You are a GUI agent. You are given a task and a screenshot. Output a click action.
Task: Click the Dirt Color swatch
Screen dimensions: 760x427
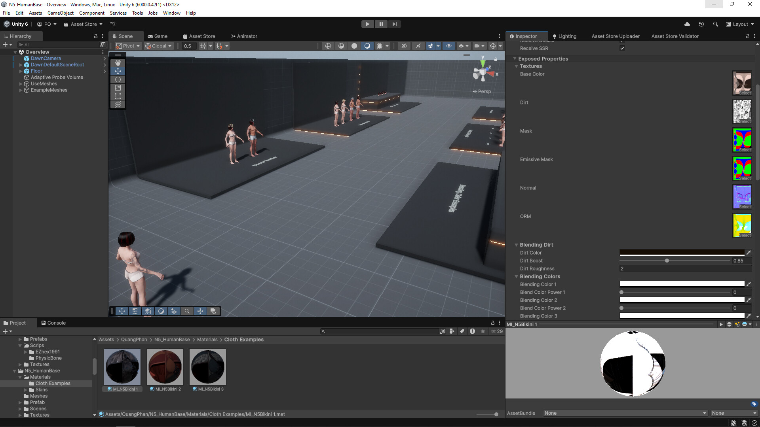(x=682, y=253)
